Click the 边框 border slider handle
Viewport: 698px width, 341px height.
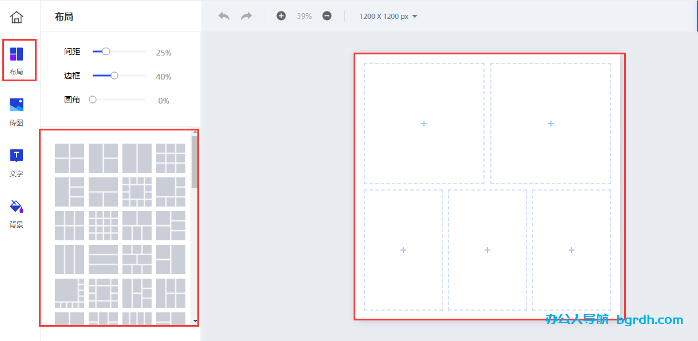(x=114, y=76)
